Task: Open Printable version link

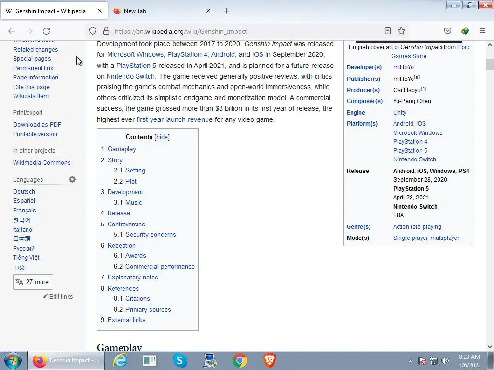Action: pos(35,134)
